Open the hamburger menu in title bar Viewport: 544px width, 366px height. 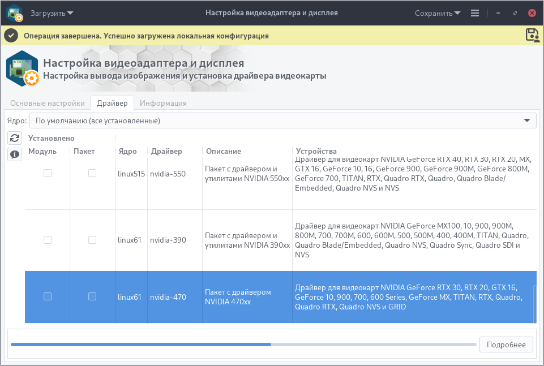(x=475, y=13)
